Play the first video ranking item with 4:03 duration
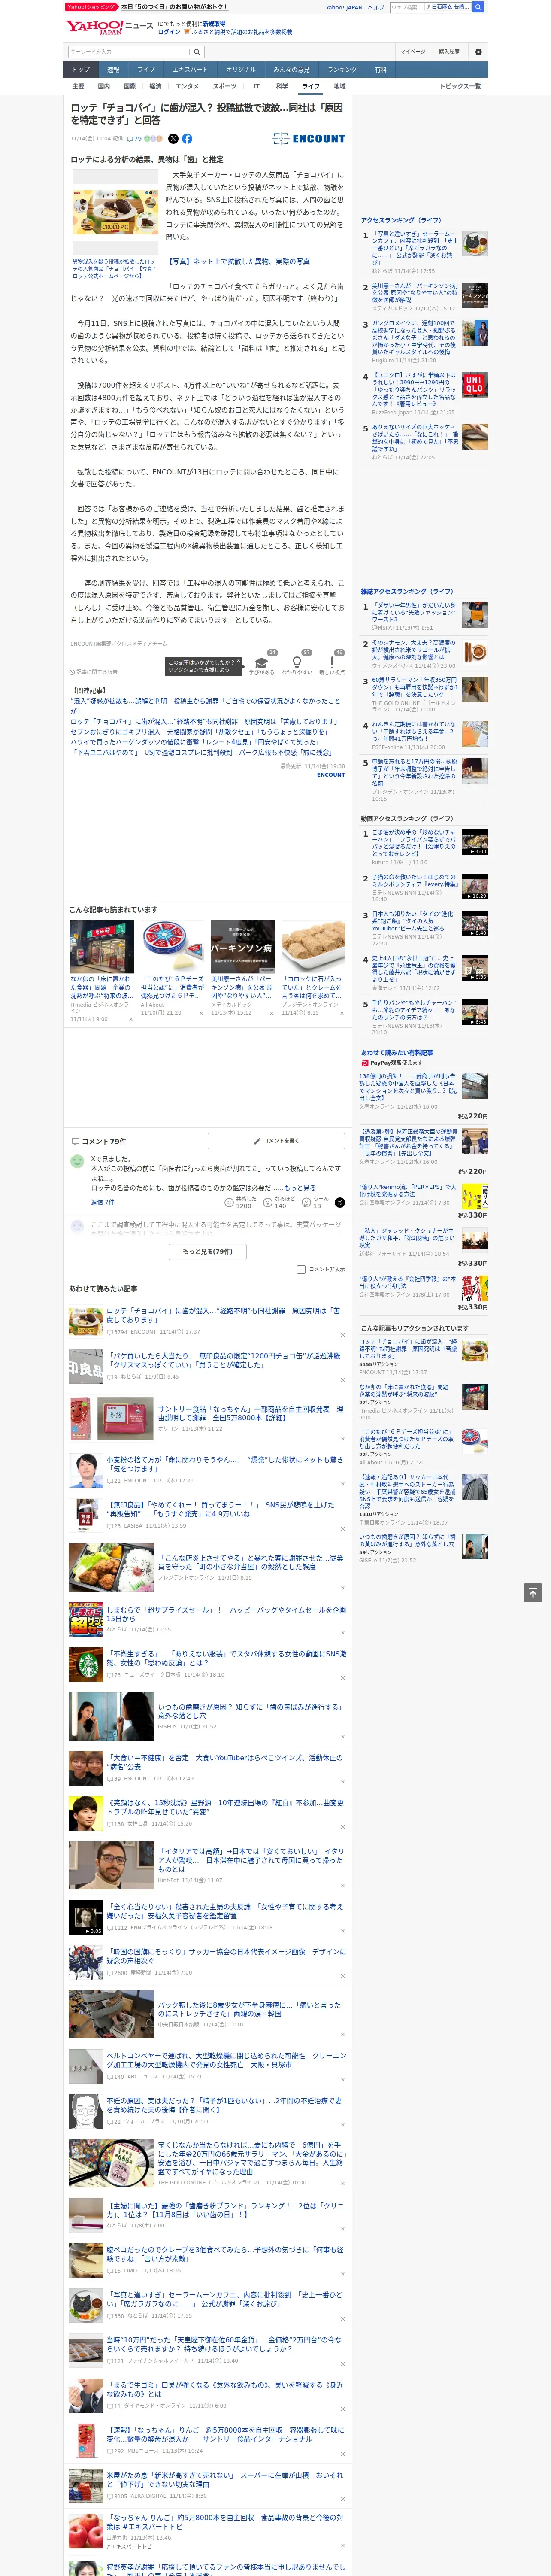The image size is (551, 2576). [475, 842]
